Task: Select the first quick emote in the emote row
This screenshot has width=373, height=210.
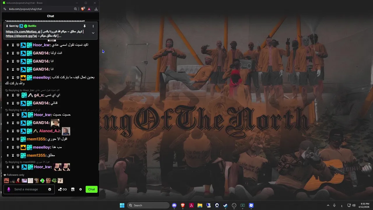Action: 6,181
